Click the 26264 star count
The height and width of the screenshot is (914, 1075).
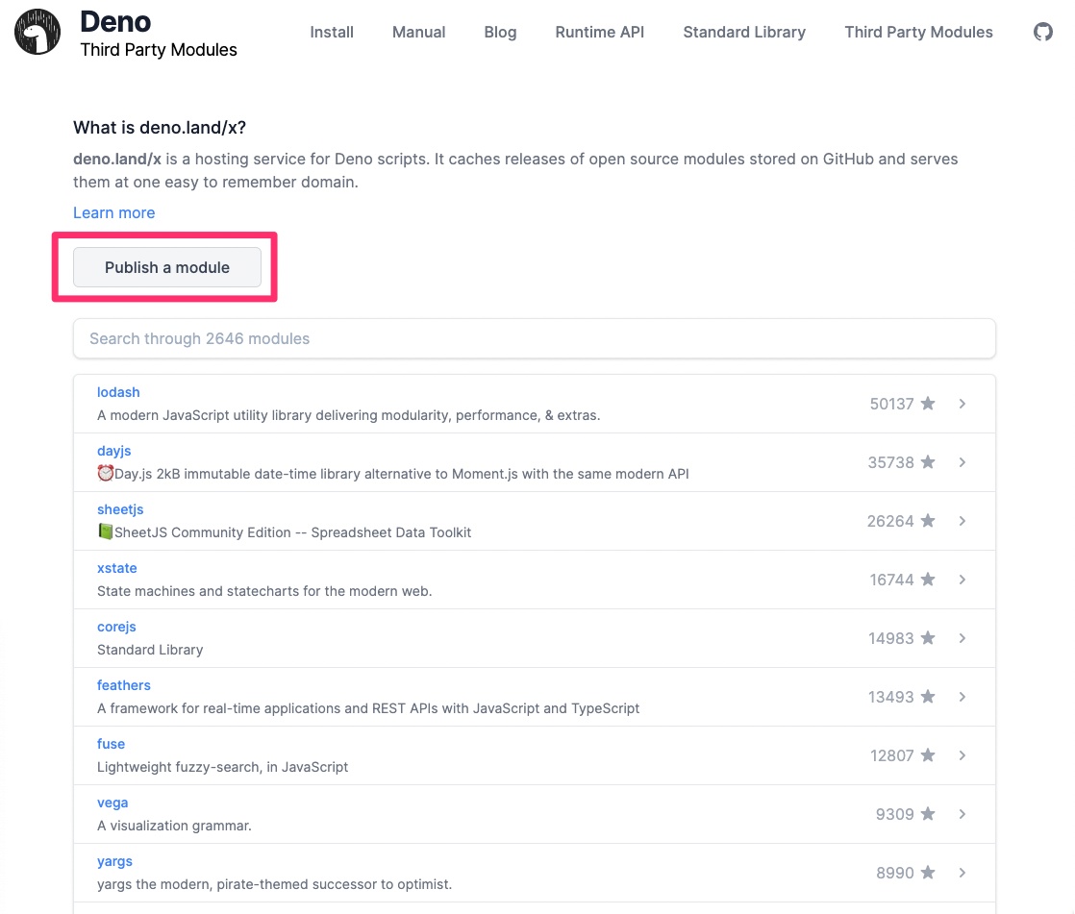(x=890, y=521)
